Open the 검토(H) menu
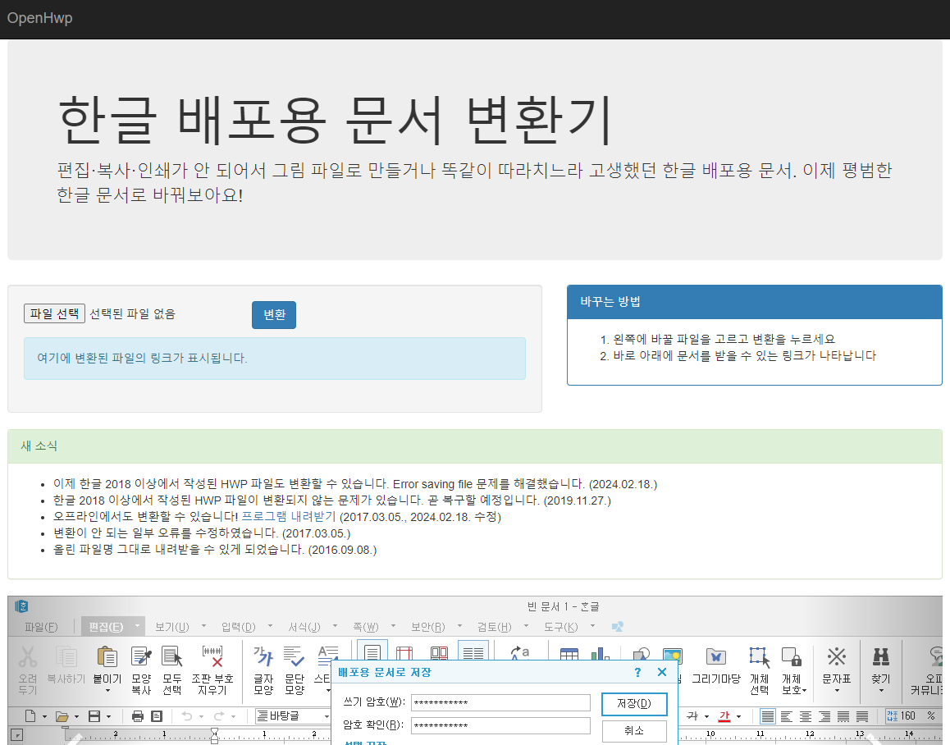This screenshot has height=745, width=950. coord(495,627)
